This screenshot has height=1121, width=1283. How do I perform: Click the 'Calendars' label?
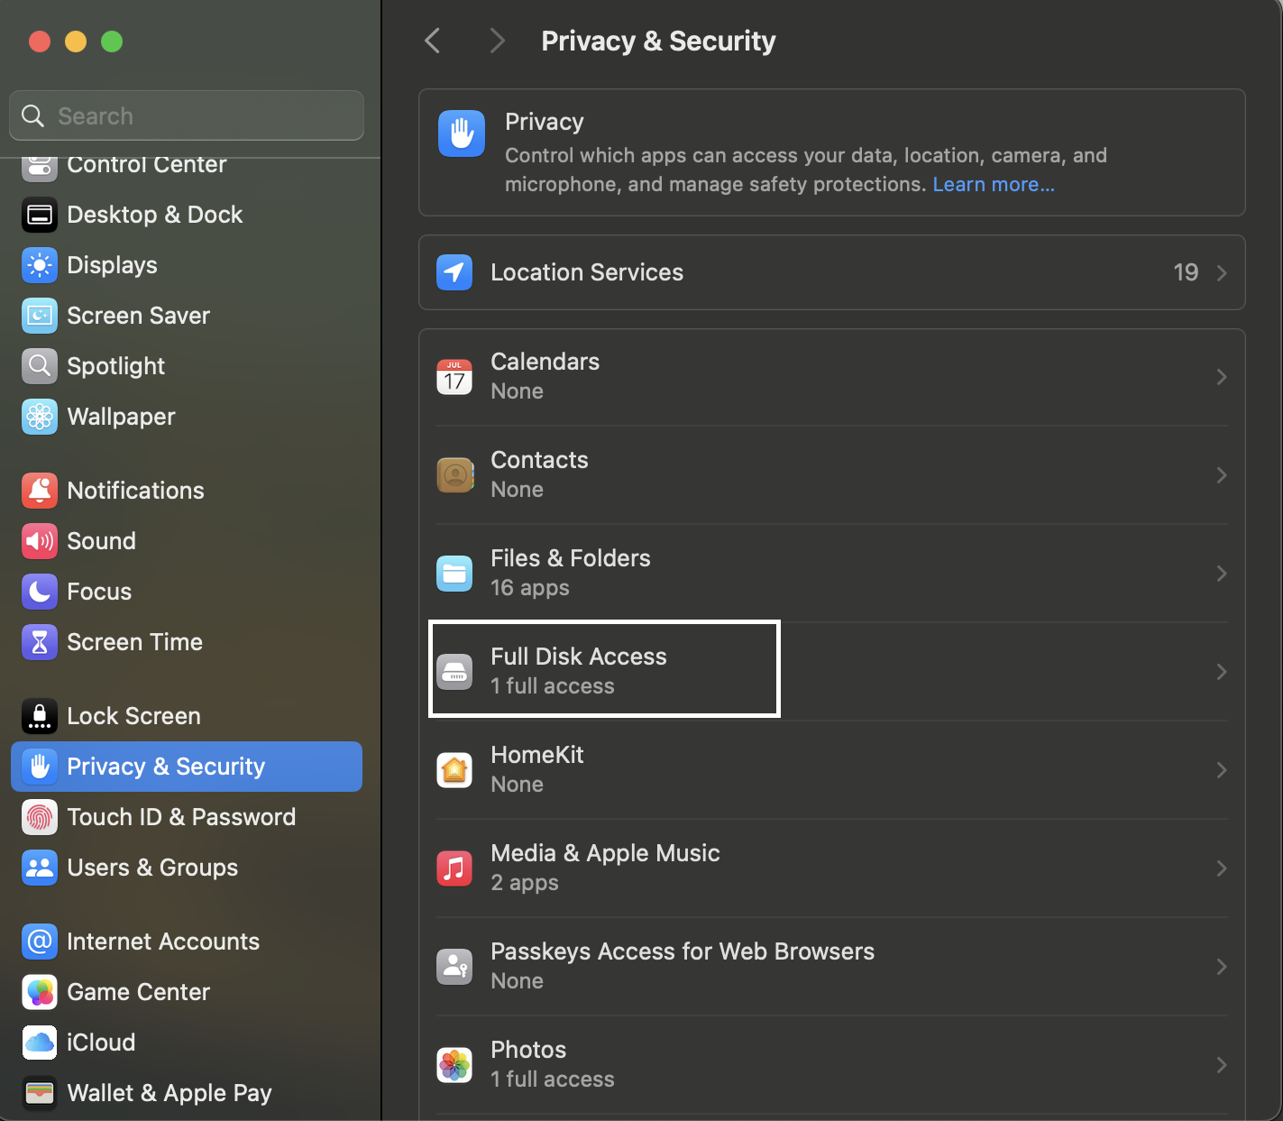point(545,362)
